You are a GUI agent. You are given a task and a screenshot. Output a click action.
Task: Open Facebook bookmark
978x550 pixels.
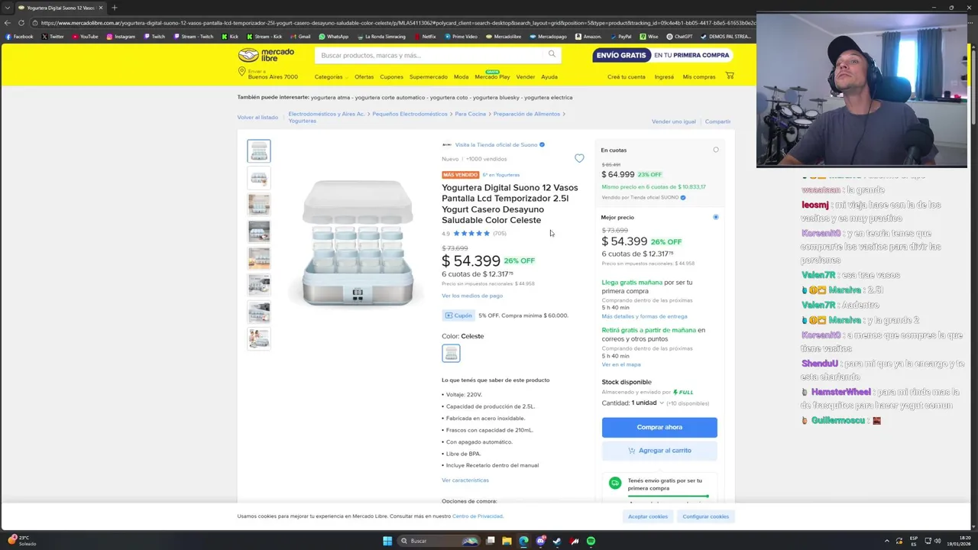19,36
